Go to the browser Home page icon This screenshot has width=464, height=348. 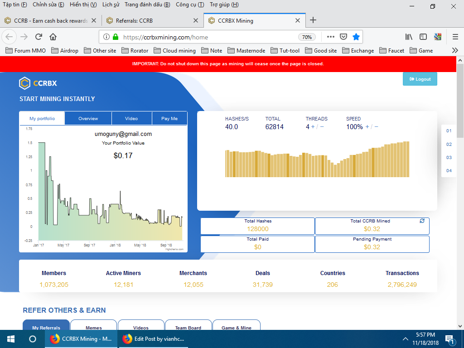tap(53, 37)
